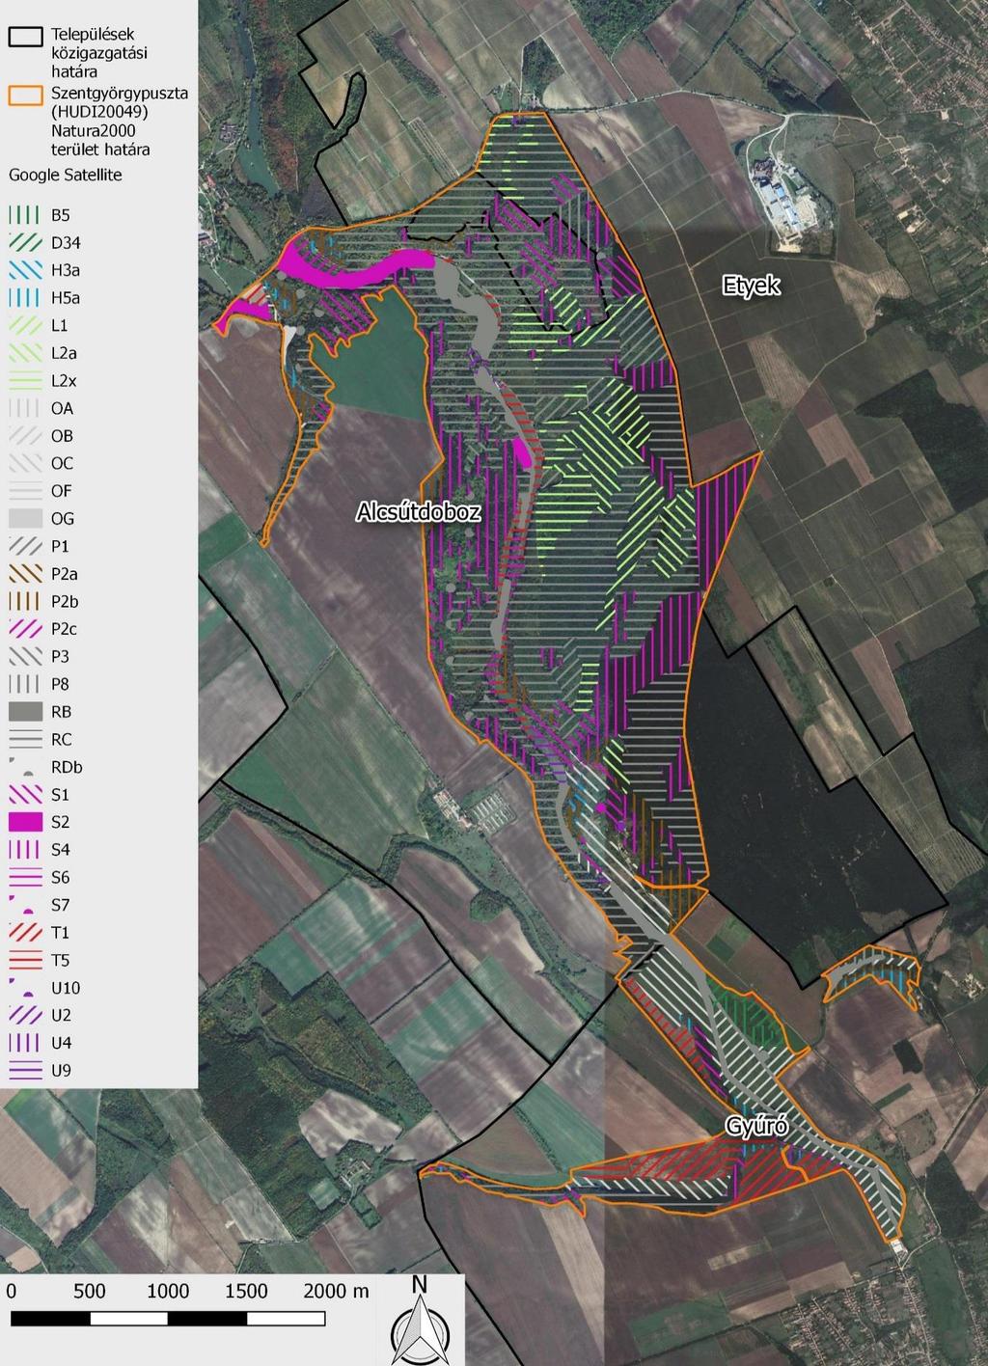Click the S1 hatch legend symbol
This screenshot has height=1366, width=988.
coord(25,795)
